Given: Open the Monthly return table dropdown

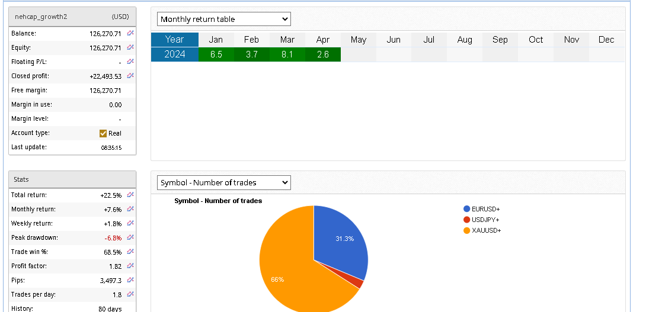Looking at the screenshot, I should pos(224,19).
